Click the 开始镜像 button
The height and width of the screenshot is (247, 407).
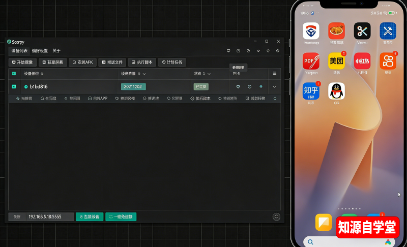tap(22, 62)
